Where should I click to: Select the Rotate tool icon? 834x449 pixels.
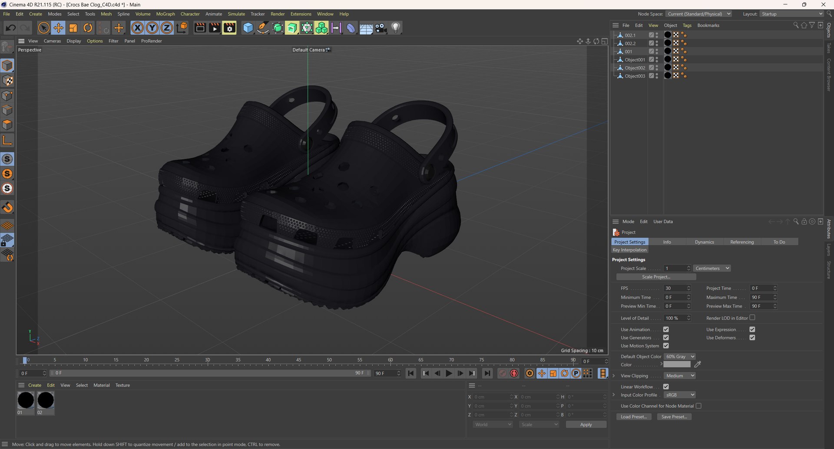click(x=88, y=28)
